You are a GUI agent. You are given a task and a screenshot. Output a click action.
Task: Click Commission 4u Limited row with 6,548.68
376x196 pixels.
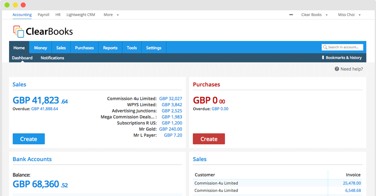click(277, 191)
